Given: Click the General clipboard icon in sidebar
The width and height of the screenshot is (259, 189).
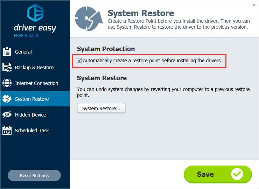Looking at the screenshot, I should coord(7,51).
